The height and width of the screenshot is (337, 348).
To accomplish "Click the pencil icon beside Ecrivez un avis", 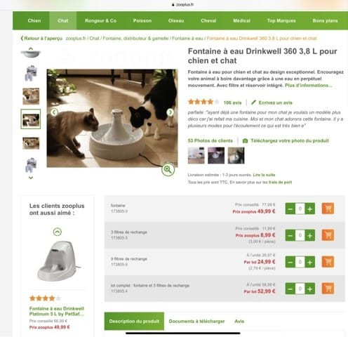I will pos(253,103).
